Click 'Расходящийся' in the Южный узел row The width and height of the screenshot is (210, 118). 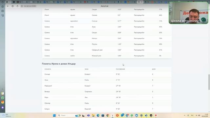(x=139, y=56)
